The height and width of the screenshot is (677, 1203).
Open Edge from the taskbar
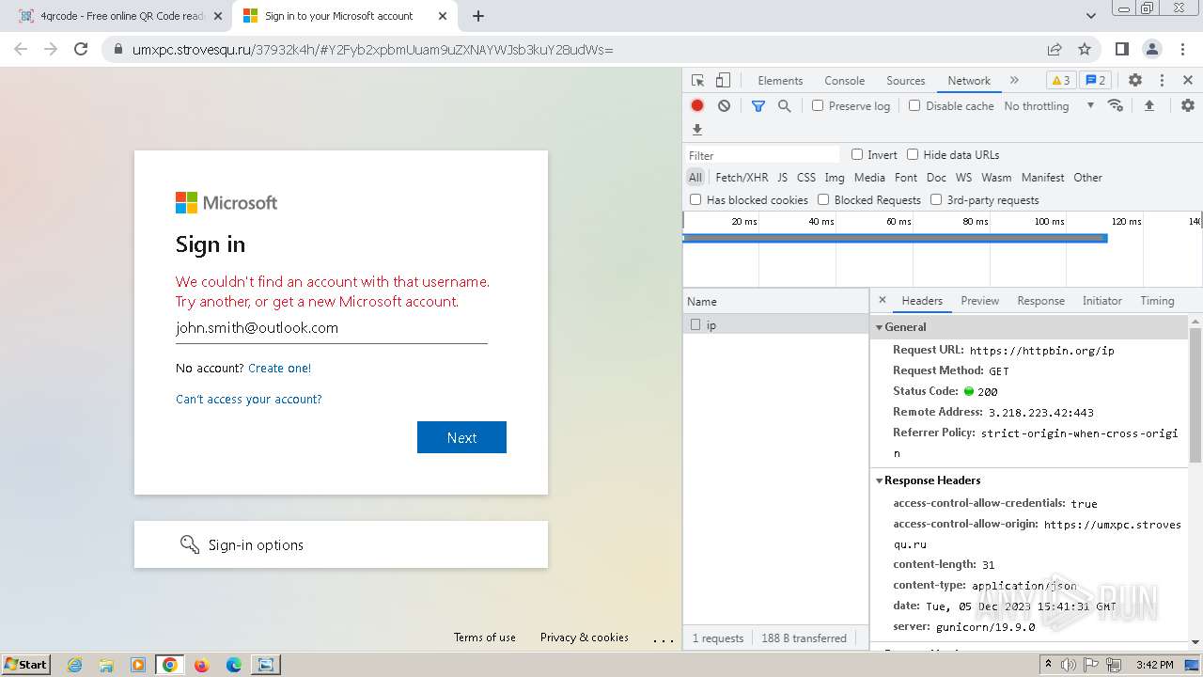pos(234,665)
